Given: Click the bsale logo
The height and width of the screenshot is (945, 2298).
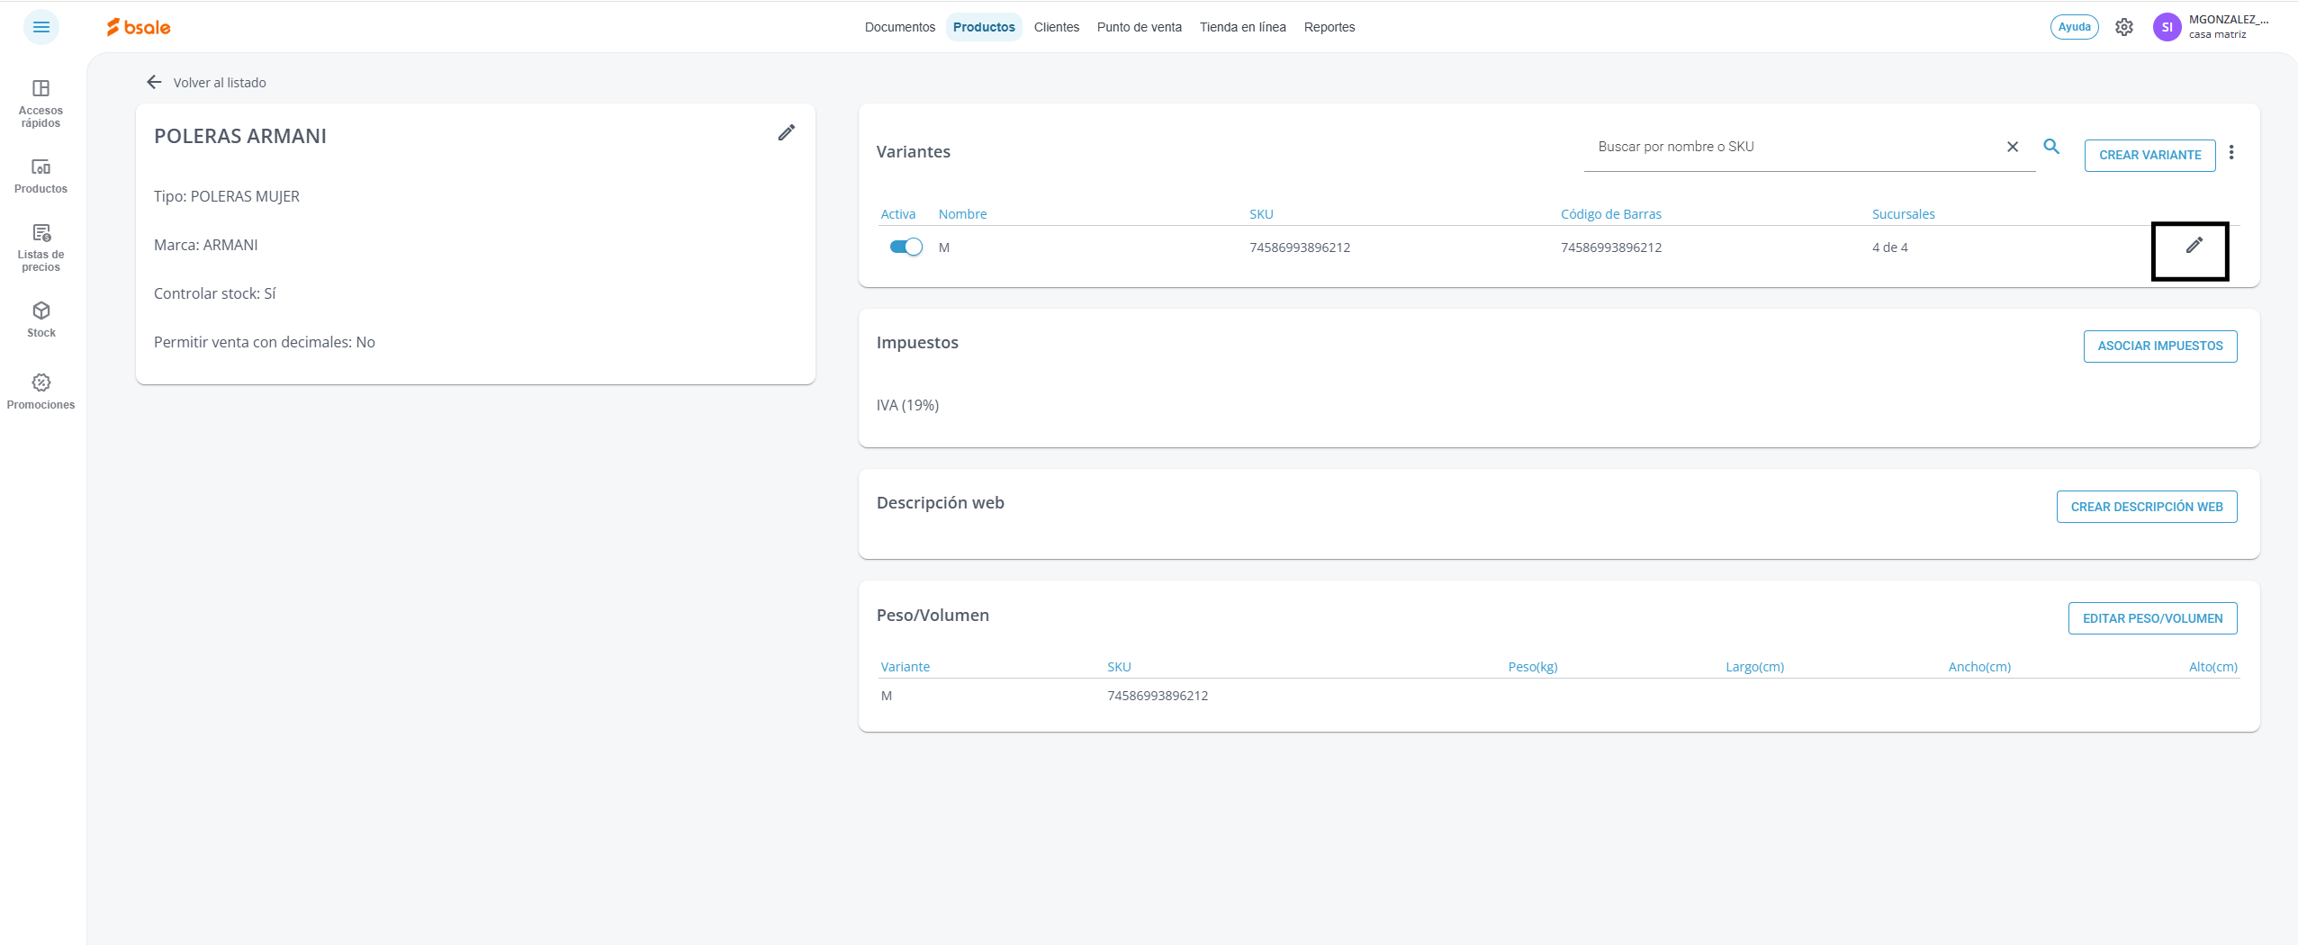Looking at the screenshot, I should click(x=139, y=27).
